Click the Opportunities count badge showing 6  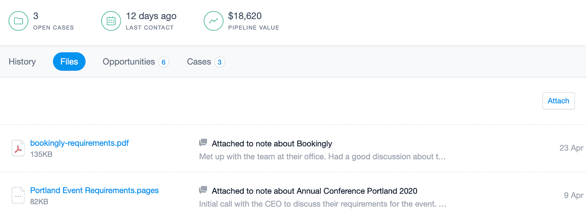[x=163, y=62]
